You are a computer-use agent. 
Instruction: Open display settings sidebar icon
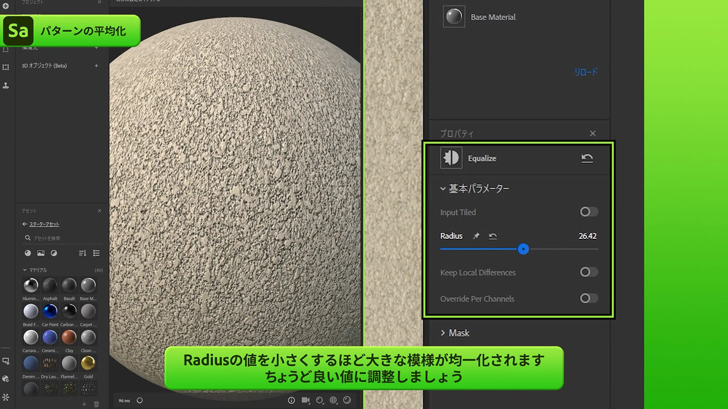click(x=6, y=361)
